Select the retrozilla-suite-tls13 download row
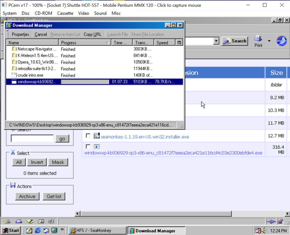 coord(95,69)
